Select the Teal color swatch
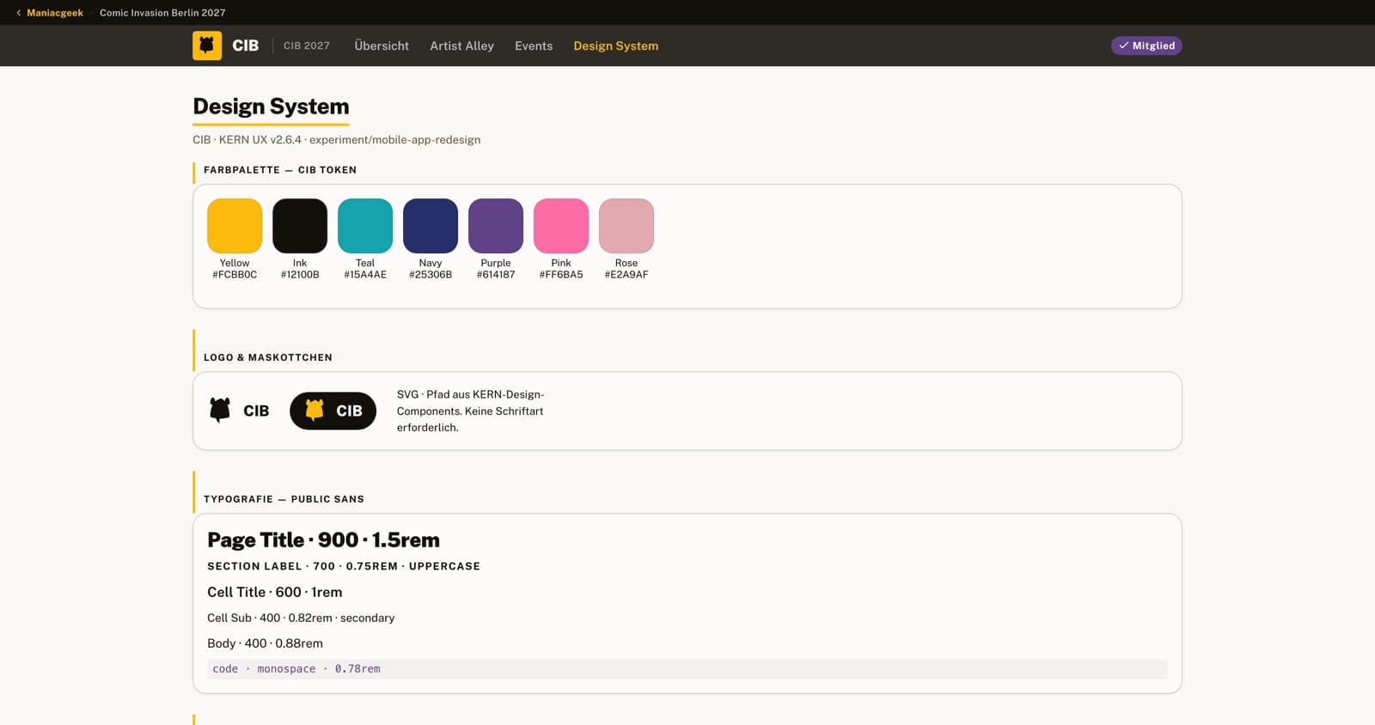 pyautogui.click(x=365, y=226)
